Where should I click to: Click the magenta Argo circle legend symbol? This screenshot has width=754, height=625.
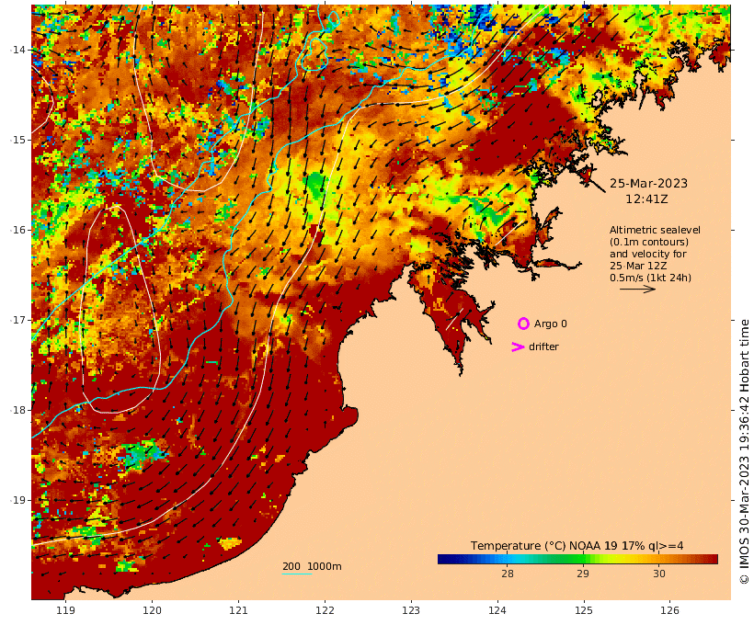[x=523, y=324]
